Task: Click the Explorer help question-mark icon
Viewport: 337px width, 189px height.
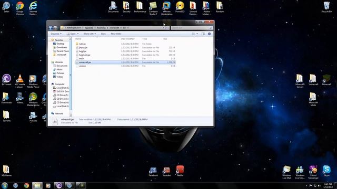Action: (210, 34)
